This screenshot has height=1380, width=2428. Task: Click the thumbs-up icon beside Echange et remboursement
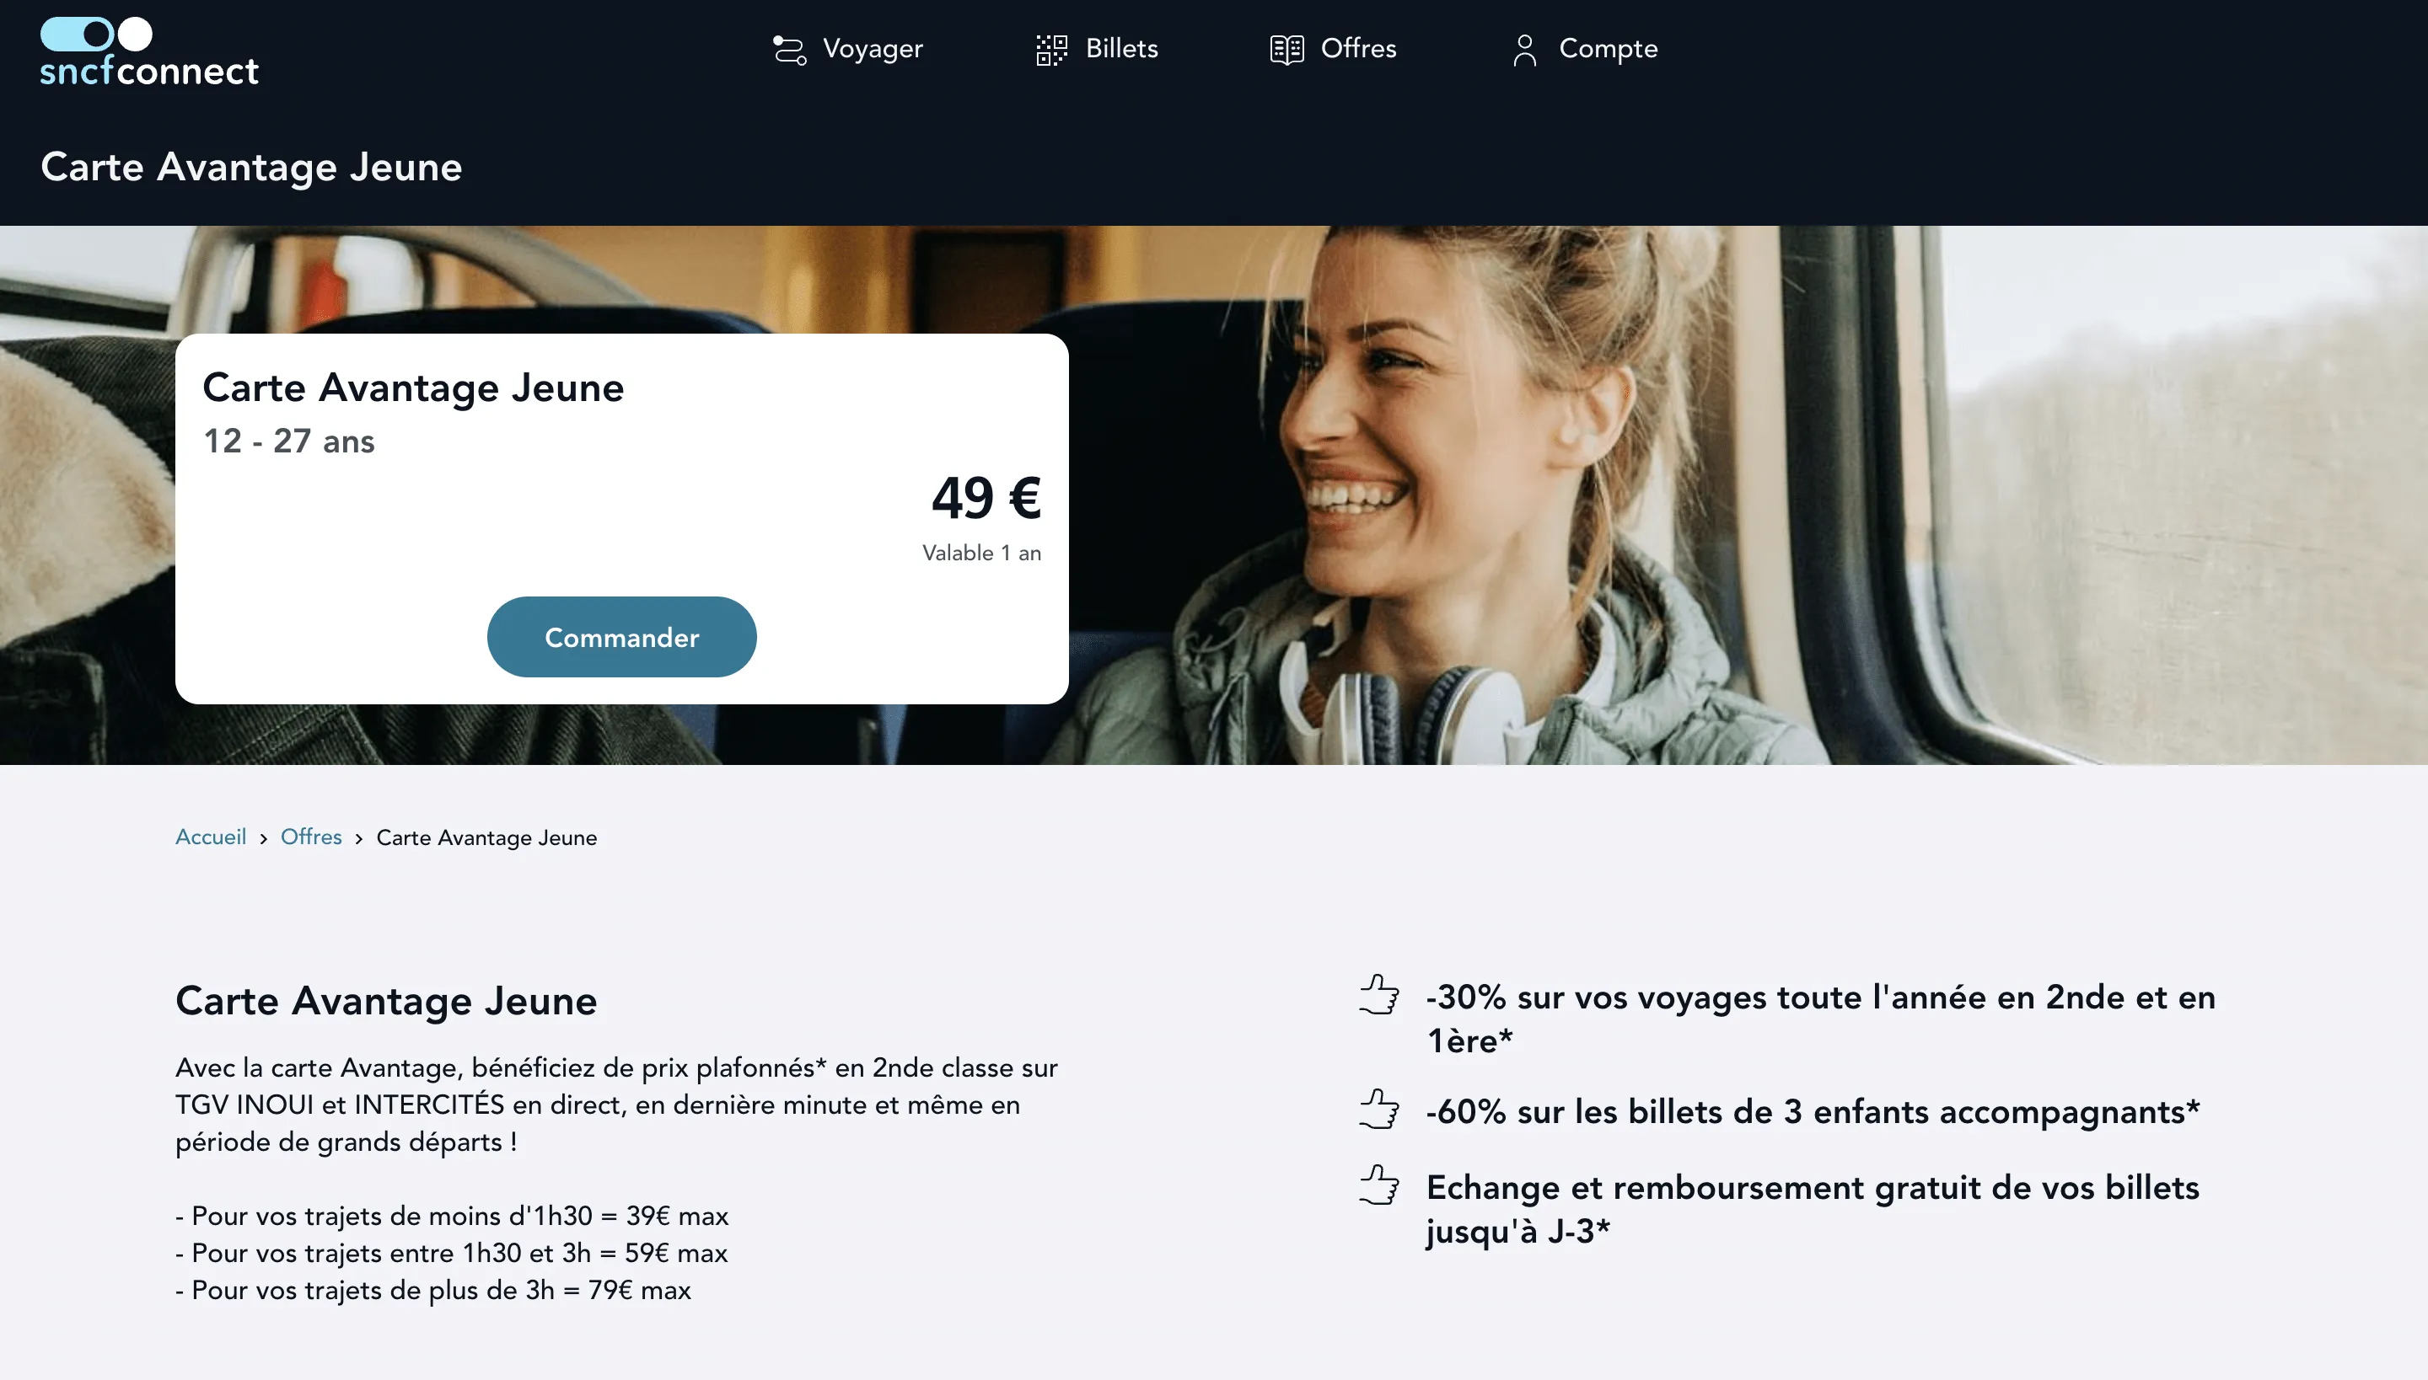pos(1379,1184)
